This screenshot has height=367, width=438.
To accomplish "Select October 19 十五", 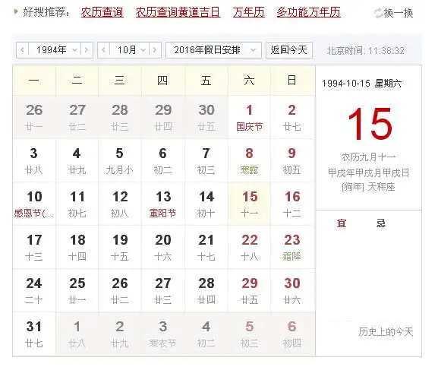I will coord(120,248).
